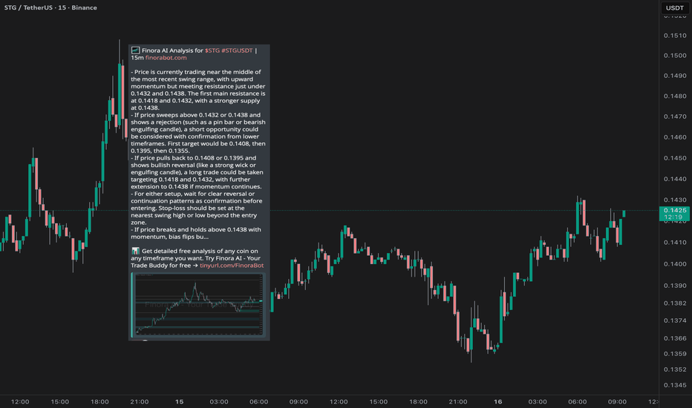Open the chart thumbnail in the note
The image size is (692, 408).
tap(198, 304)
